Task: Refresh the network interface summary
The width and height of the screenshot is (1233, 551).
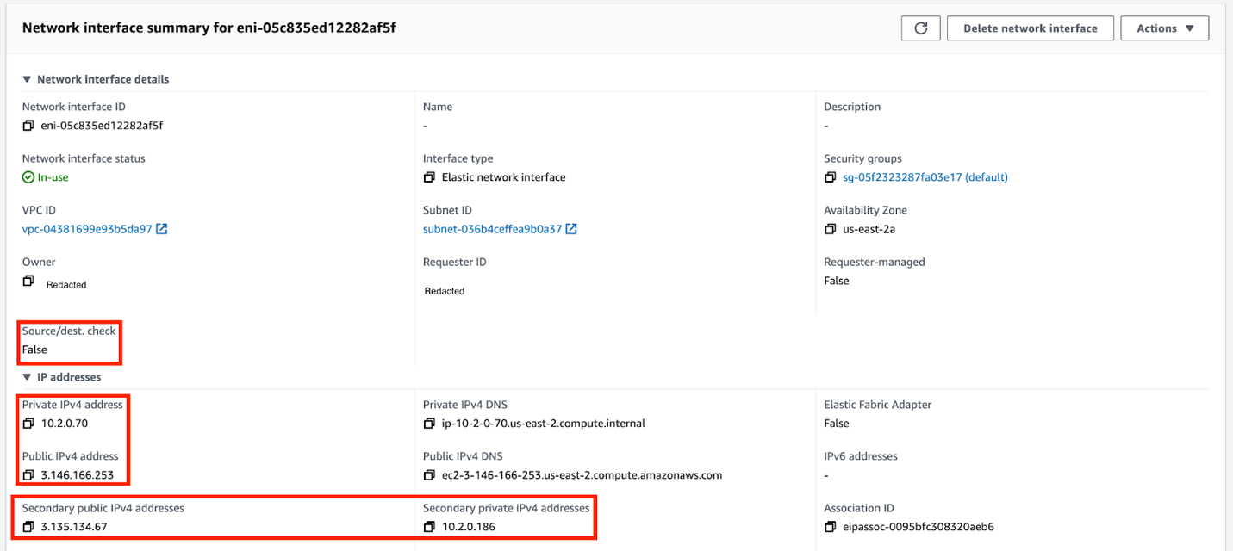Action: 920,28
